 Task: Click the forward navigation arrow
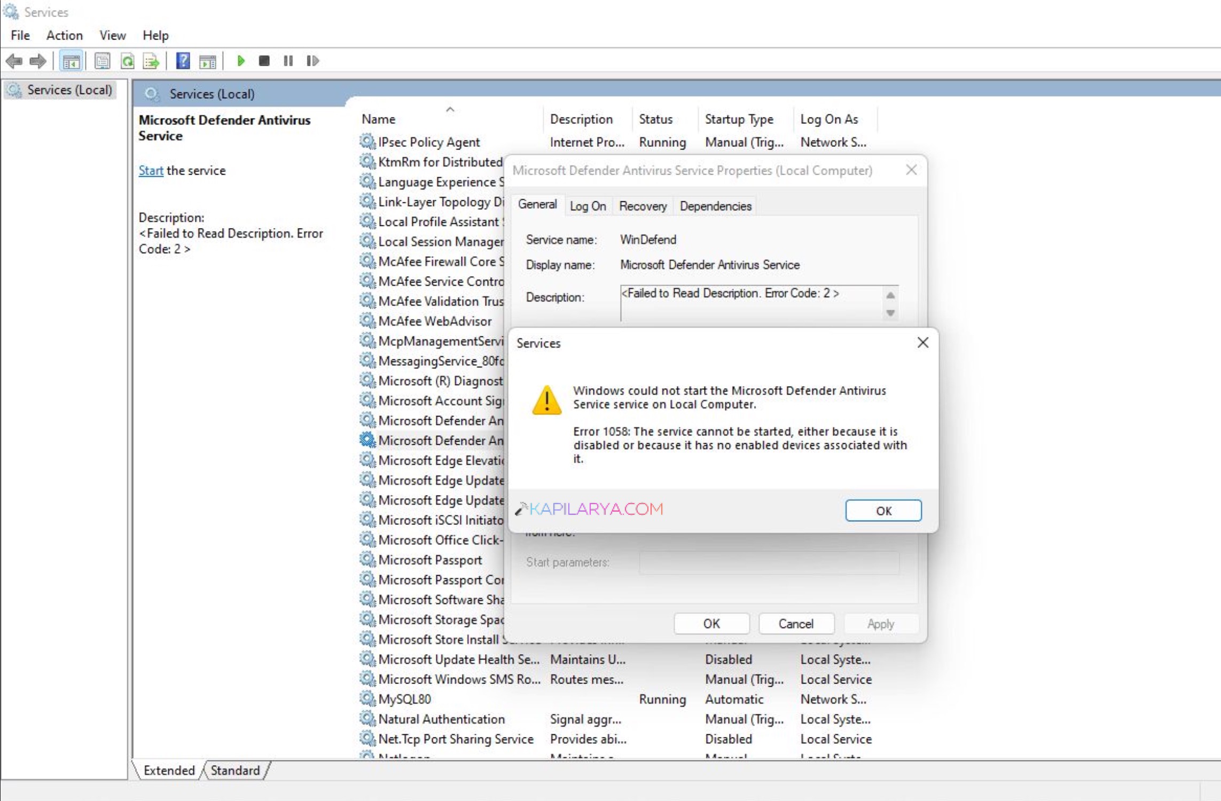[38, 61]
